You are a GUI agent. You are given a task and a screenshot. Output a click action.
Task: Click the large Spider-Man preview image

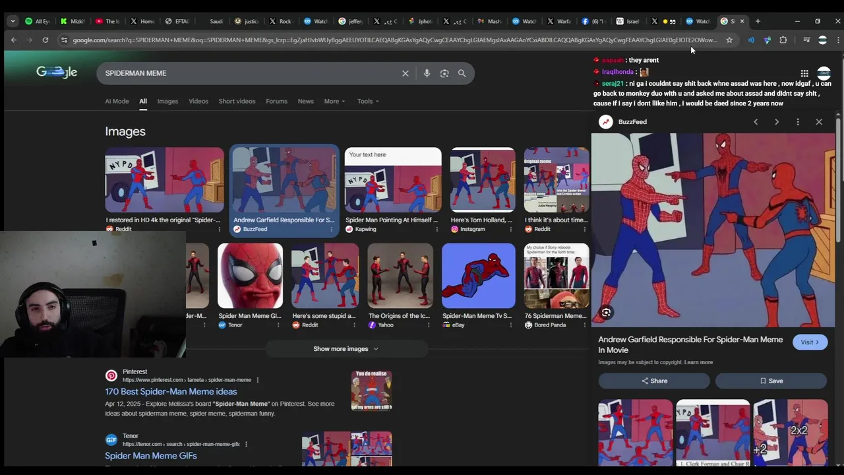713,230
